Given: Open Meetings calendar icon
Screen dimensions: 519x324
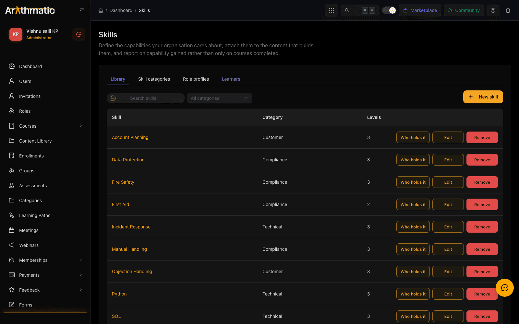Looking at the screenshot, I should point(12,230).
